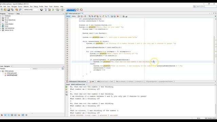217x122 pixels.
Task: Click the Debug Project toolbar icon
Action: pyautogui.click(x=57, y=10)
